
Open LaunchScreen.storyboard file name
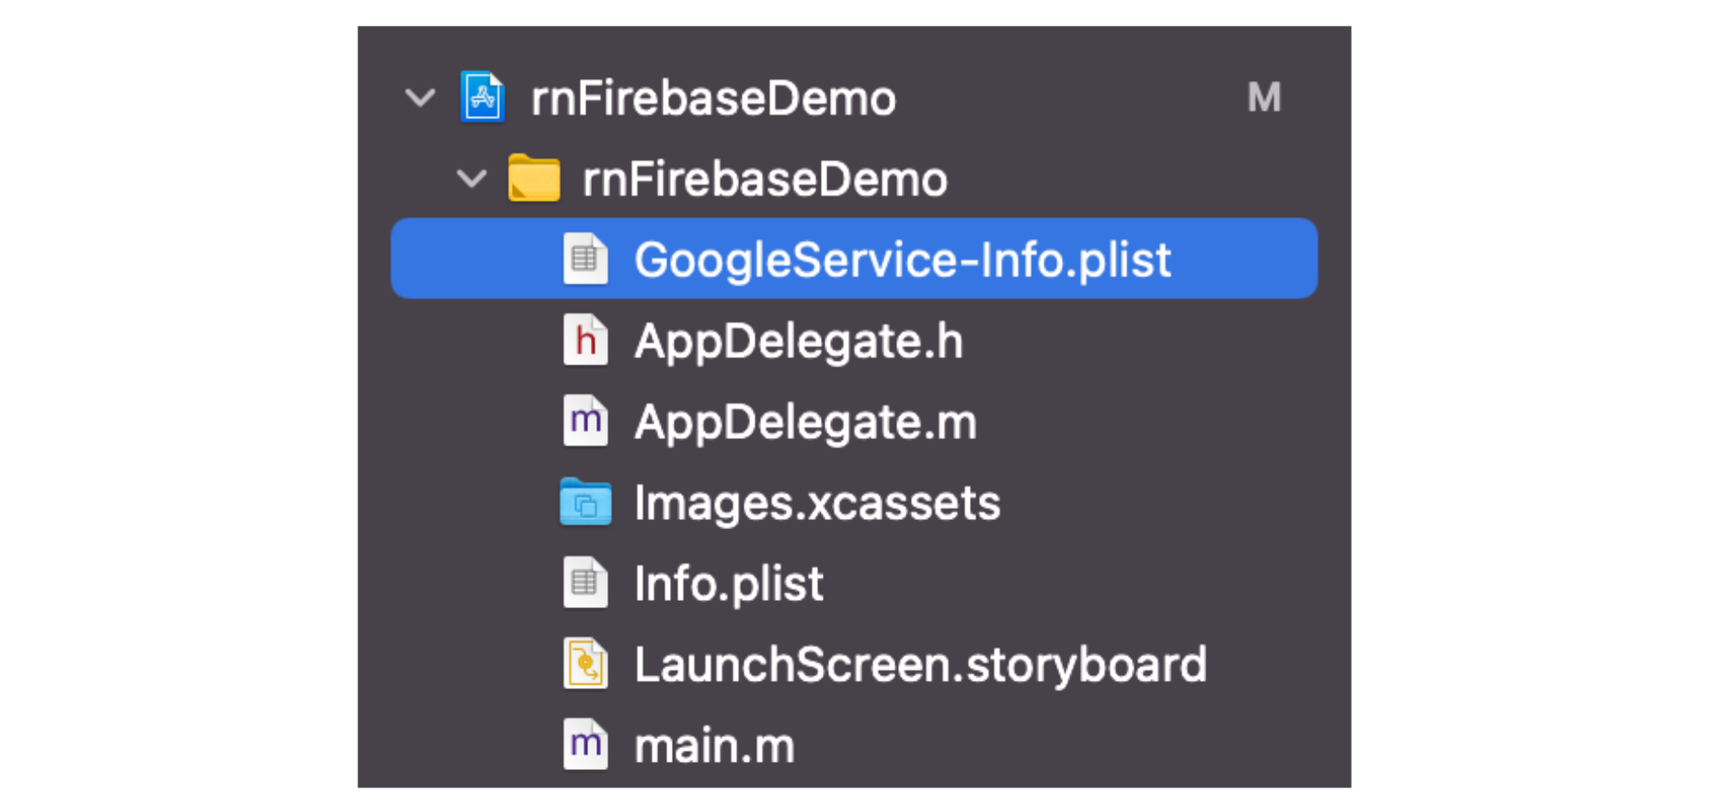tap(921, 665)
